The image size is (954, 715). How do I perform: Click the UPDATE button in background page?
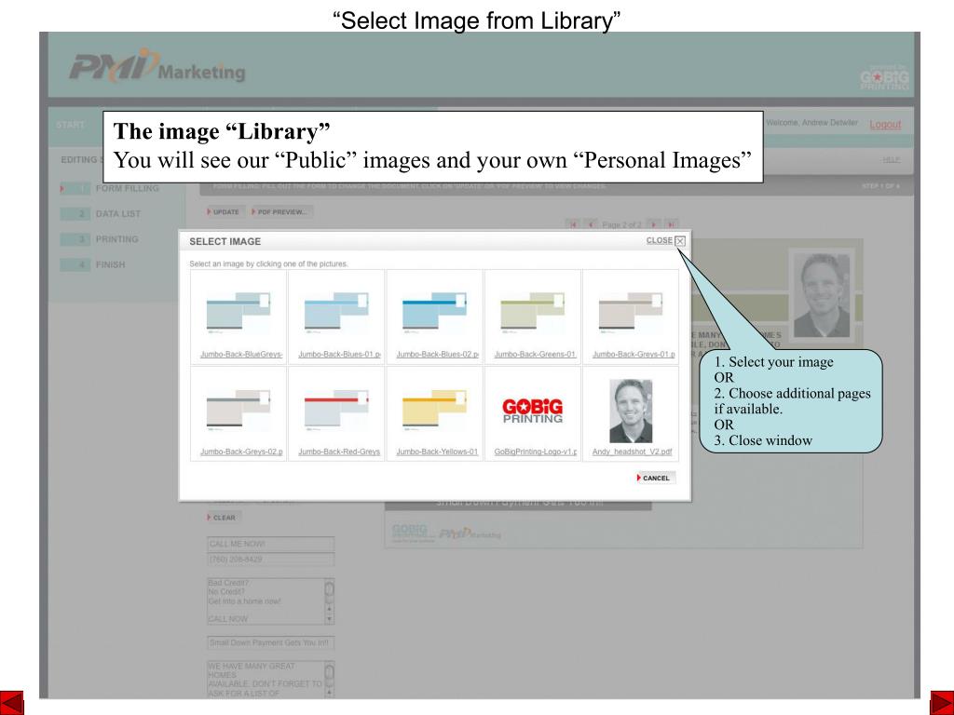point(224,212)
